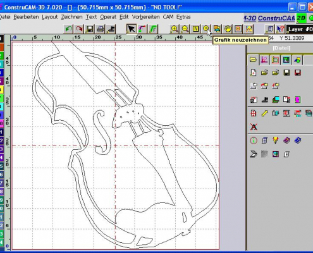The image size is (313, 253).
Task: Click the f-hole outline in violin drawing
Action: pyautogui.click(x=102, y=133)
